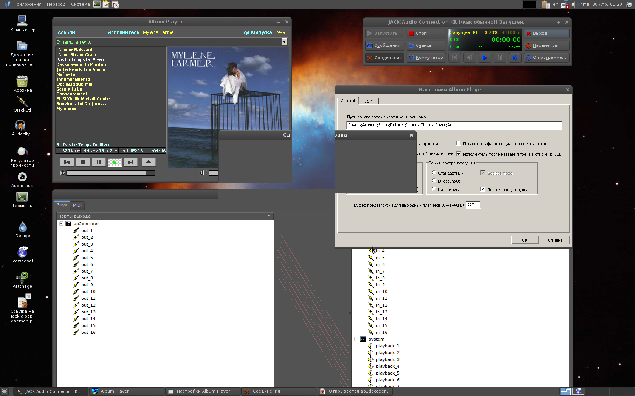Open Звук tab in connections window
The height and width of the screenshot is (396, 635).
pos(62,205)
